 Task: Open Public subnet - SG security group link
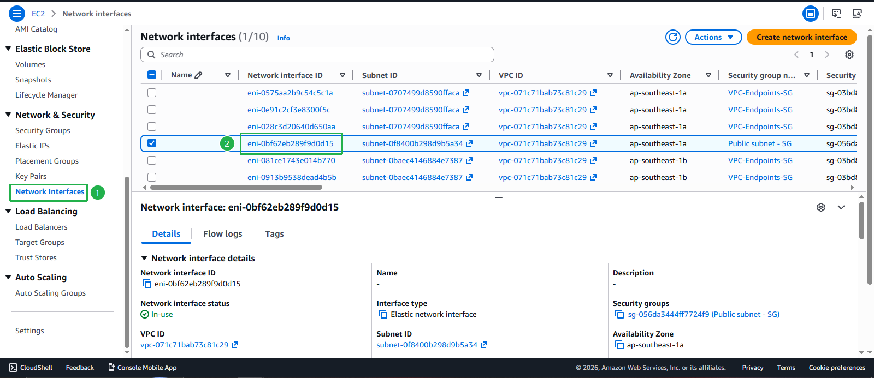(x=760, y=143)
